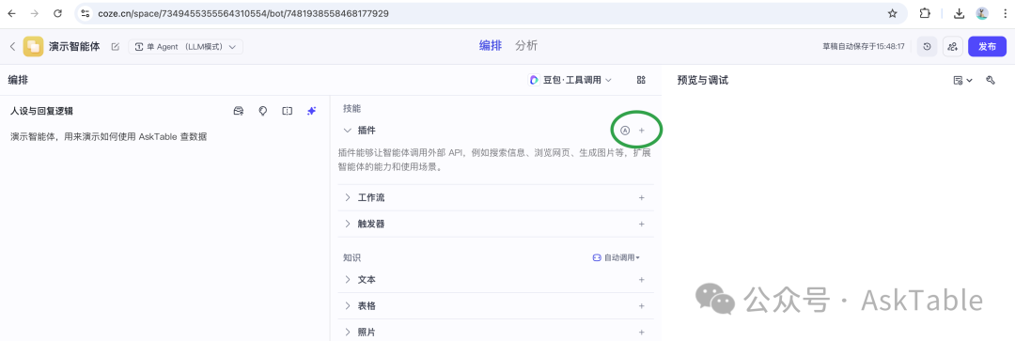
Task: Open the 单 Agent (LLM模式) dropdown
Action: pyautogui.click(x=185, y=47)
